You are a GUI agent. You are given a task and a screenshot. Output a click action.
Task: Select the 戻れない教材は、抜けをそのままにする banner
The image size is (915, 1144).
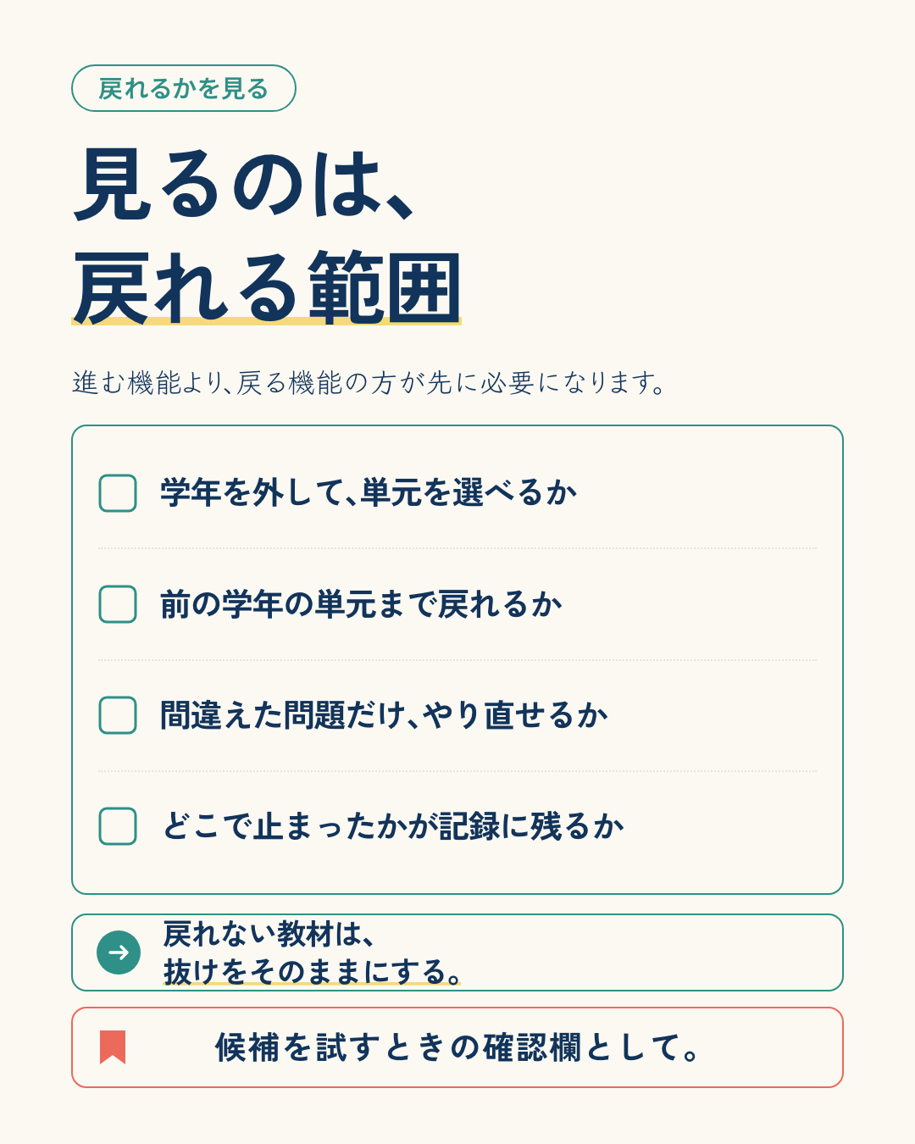pyautogui.click(x=457, y=952)
